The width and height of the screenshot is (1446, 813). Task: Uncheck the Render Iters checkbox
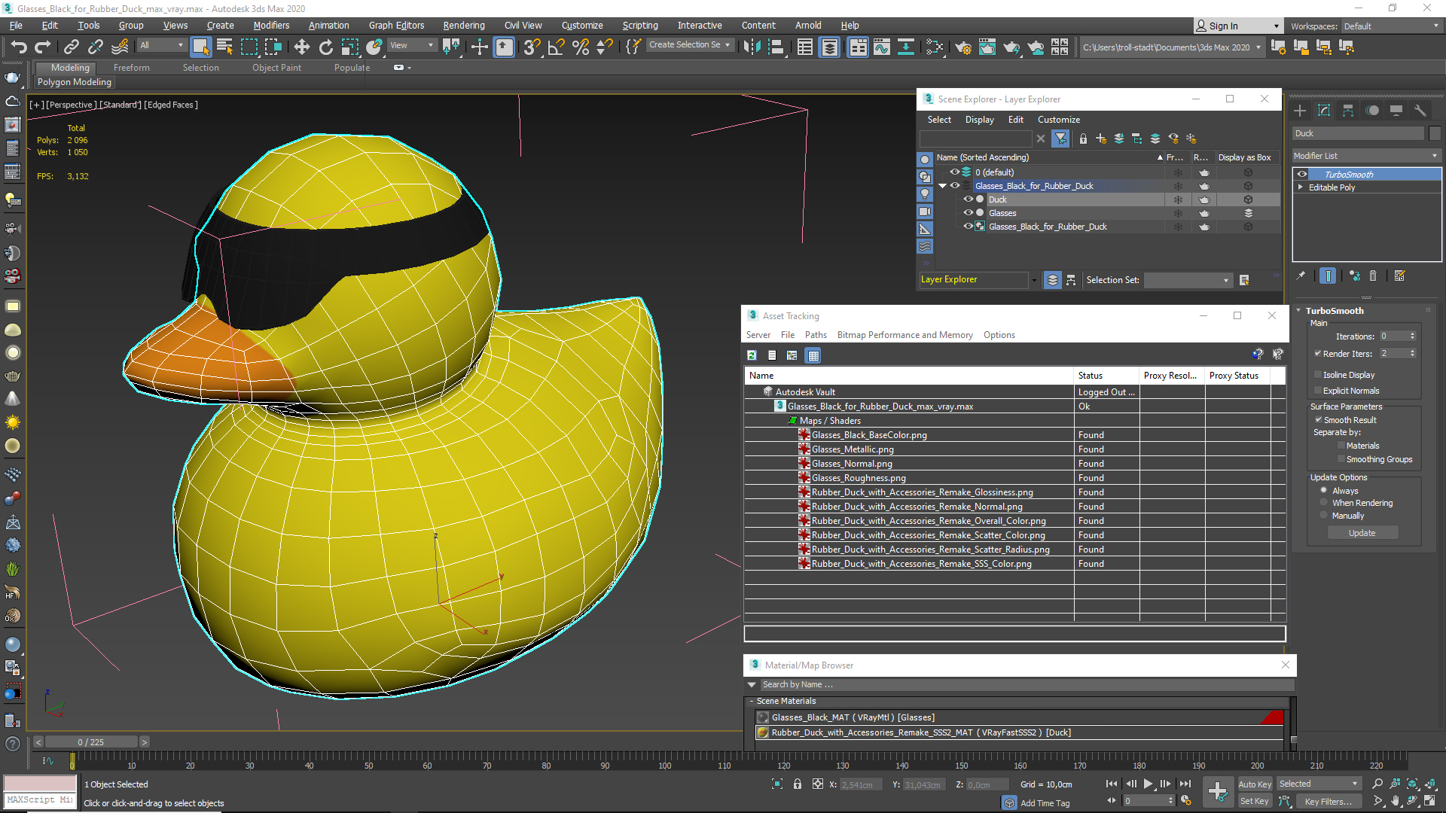pyautogui.click(x=1318, y=354)
